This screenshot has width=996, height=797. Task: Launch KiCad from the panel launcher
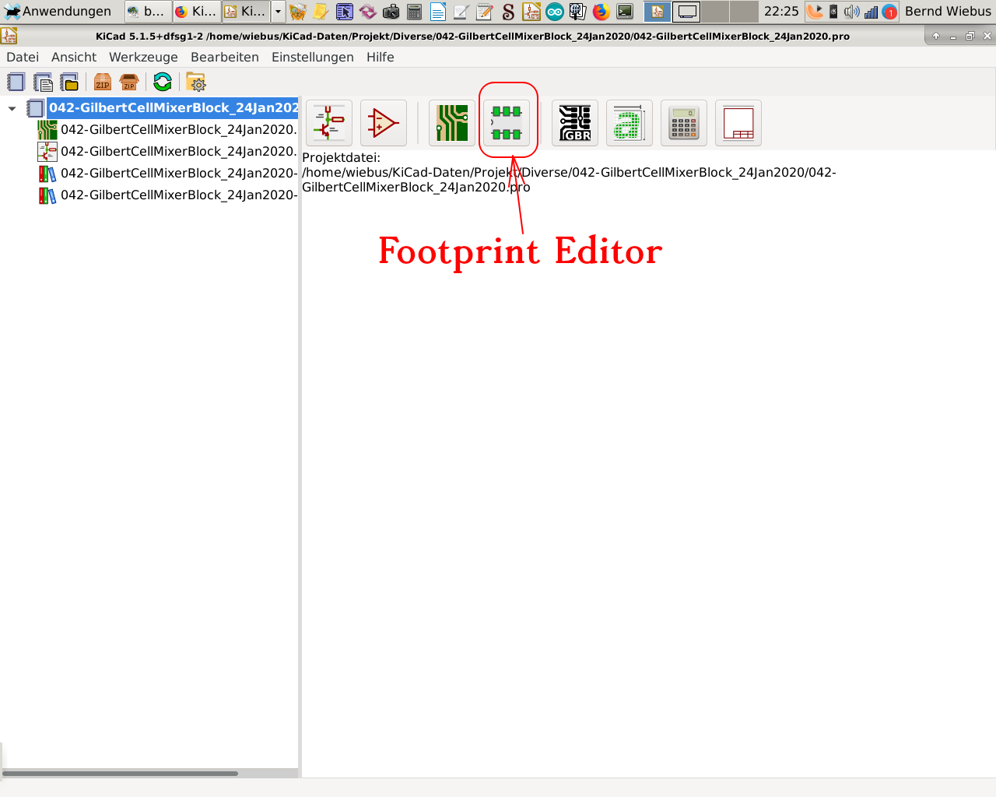tap(531, 11)
